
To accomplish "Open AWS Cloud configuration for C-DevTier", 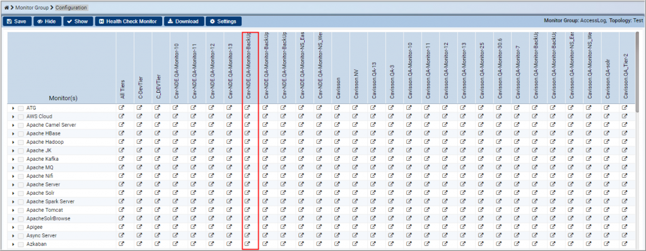I will (x=139, y=116).
